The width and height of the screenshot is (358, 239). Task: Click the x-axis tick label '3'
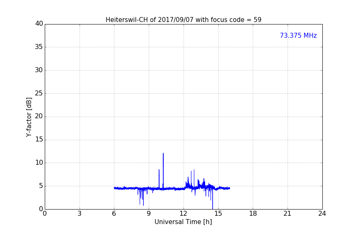(x=80, y=214)
